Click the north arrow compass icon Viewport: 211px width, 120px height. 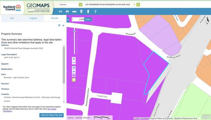(x=207, y=20)
